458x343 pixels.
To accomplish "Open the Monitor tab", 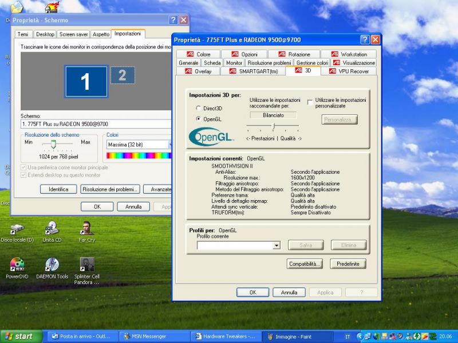I will pyautogui.click(x=234, y=63).
